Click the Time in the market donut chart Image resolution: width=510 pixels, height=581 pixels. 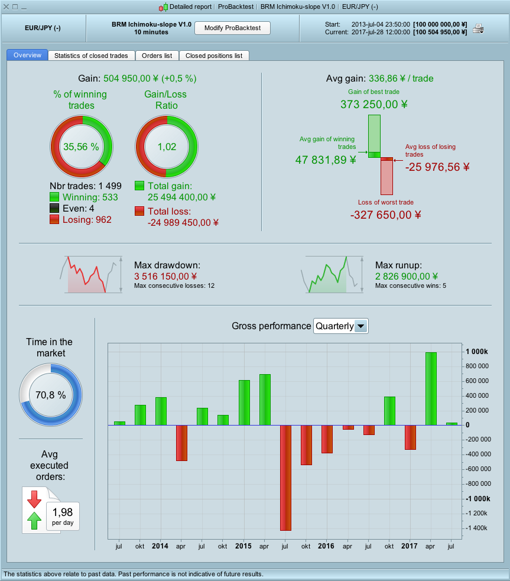point(51,395)
